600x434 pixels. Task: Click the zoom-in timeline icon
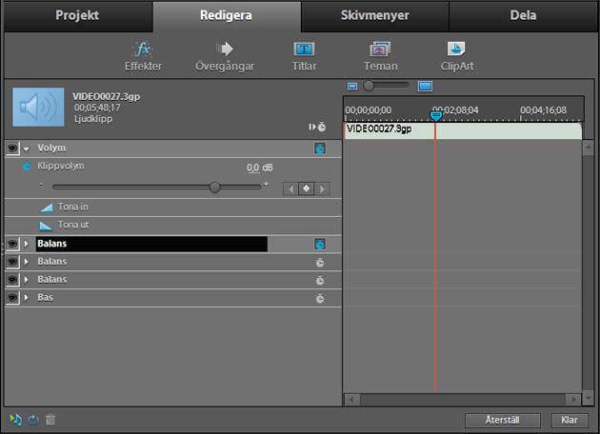[425, 86]
